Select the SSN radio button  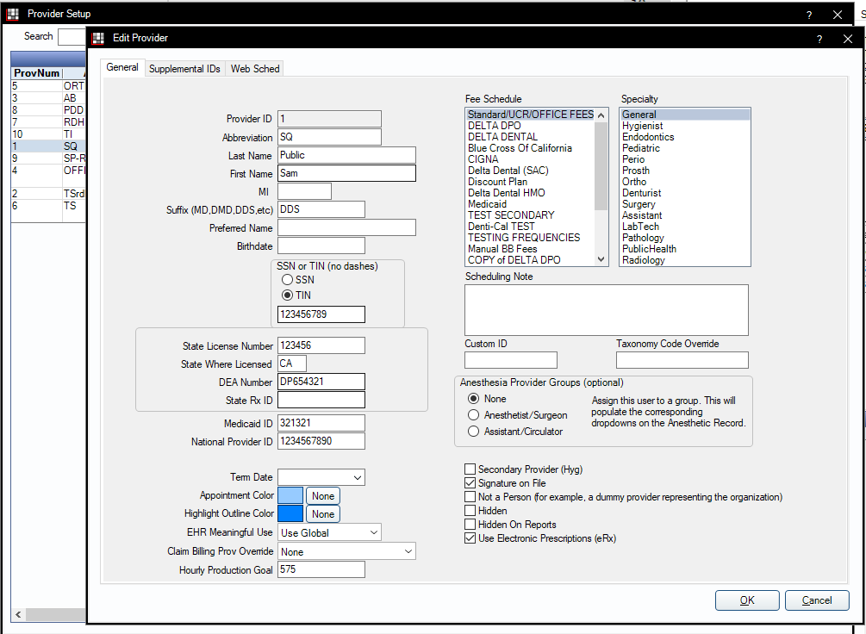pos(288,280)
